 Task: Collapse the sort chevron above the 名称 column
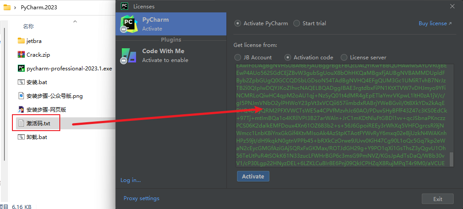[75, 21]
